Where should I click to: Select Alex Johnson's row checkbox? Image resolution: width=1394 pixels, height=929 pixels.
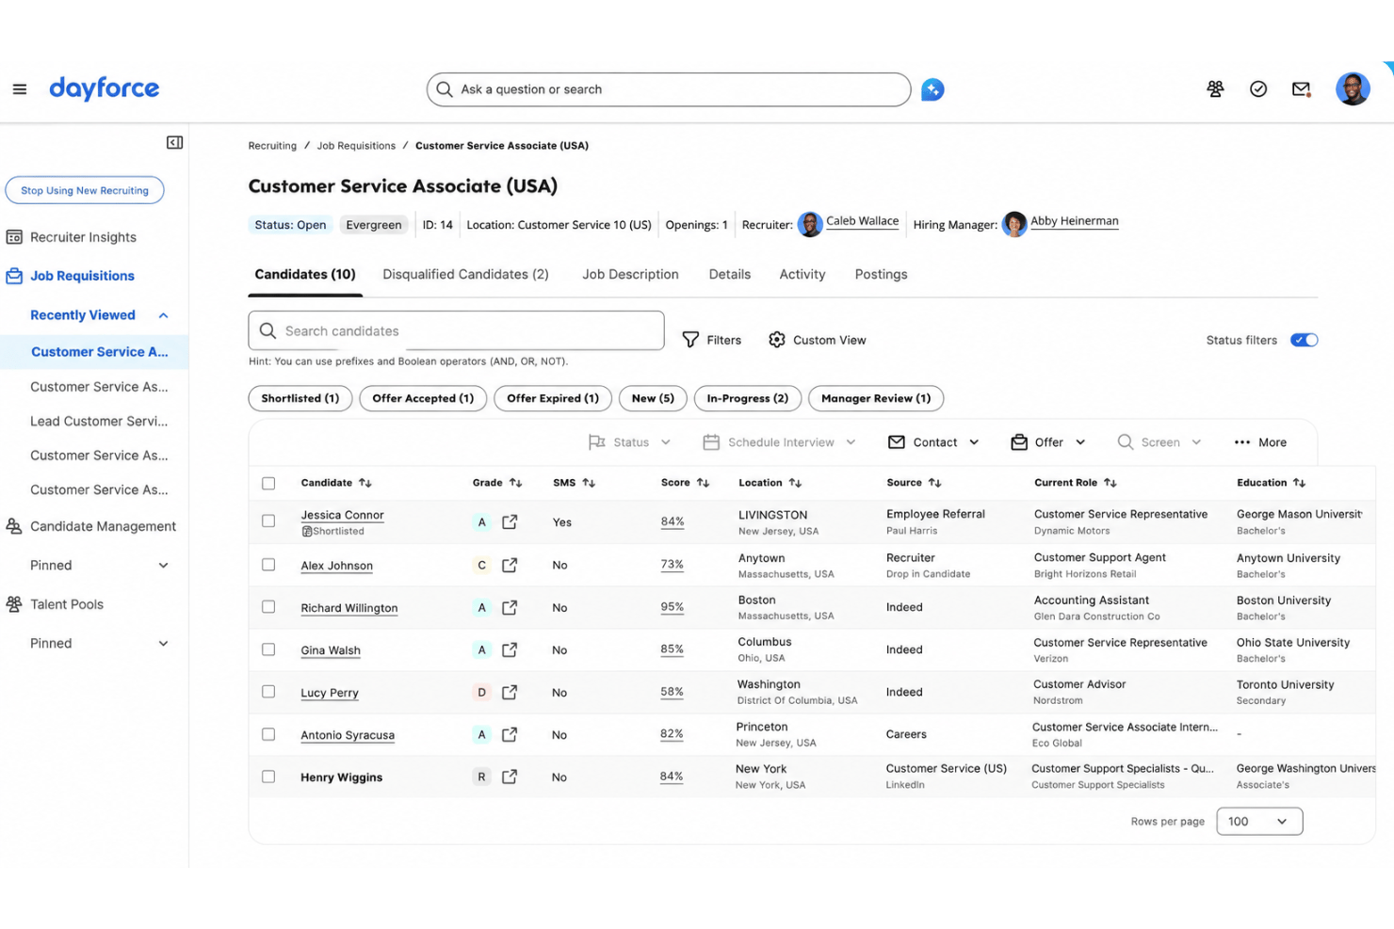pyautogui.click(x=268, y=565)
